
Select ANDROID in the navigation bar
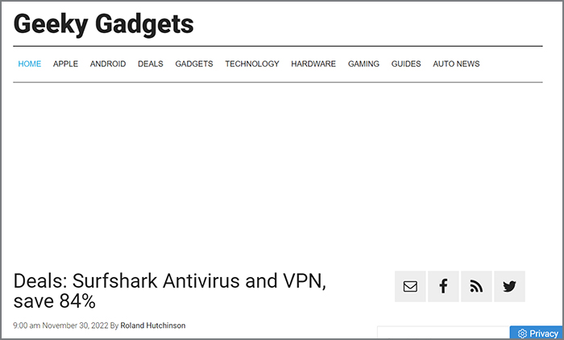[108, 64]
